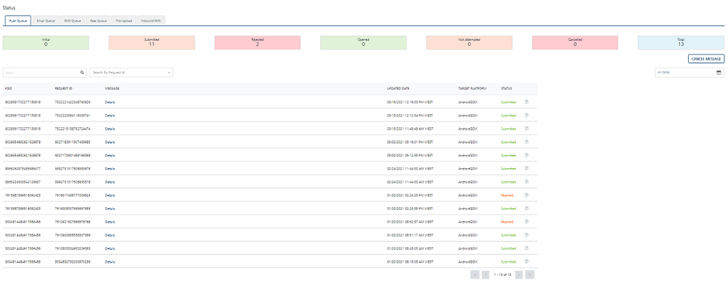Open help icon for 01/20/2021 02:23:38 PM row
Screen dimensions: 728x286
526,208
